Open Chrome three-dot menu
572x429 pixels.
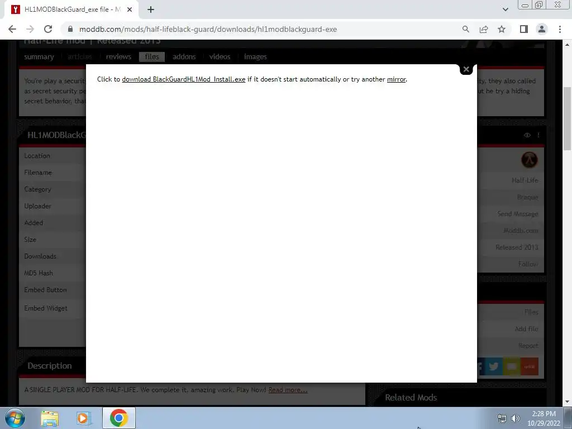pos(560,29)
